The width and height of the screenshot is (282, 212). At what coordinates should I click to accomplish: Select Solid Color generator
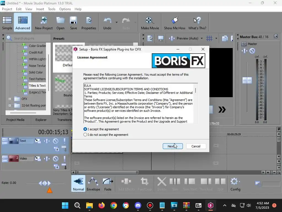[x=36, y=72]
